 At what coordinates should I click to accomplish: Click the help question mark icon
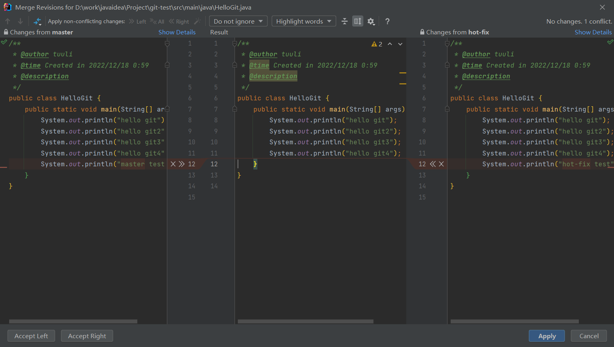coord(387,22)
